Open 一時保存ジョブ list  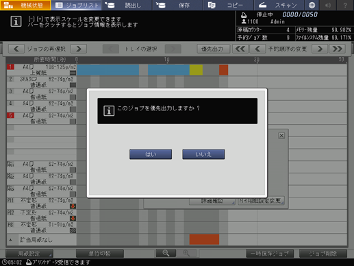coord(270,254)
